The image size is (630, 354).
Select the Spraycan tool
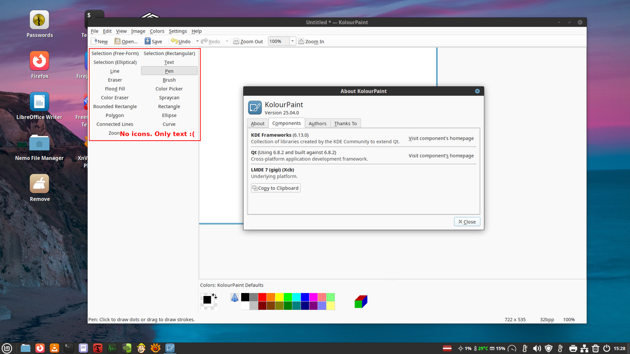[x=169, y=97]
